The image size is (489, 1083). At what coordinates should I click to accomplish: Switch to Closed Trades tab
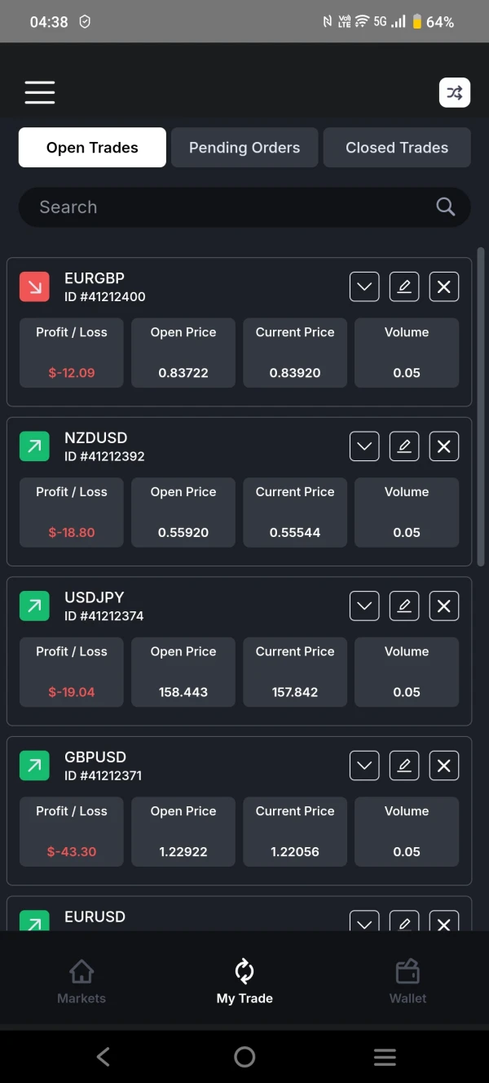397,148
